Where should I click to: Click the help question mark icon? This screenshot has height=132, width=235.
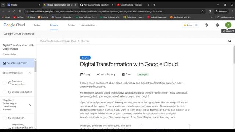pyautogui.click(x=206, y=25)
